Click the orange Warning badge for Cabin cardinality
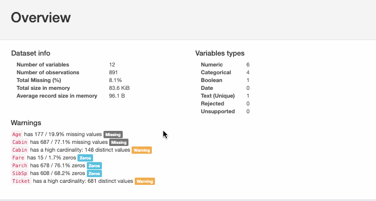 click(x=142, y=150)
